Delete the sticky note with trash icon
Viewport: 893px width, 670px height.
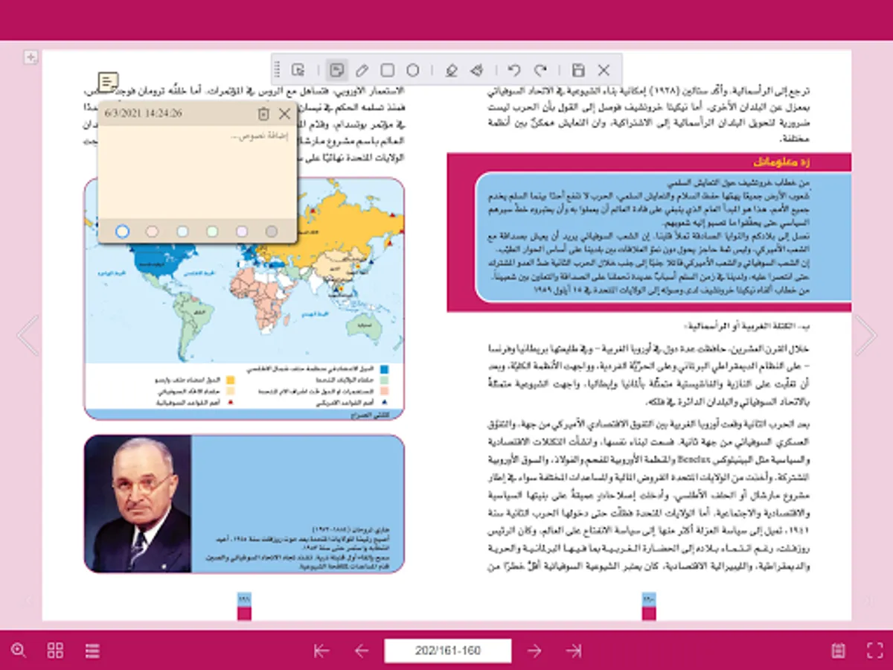pos(263,114)
